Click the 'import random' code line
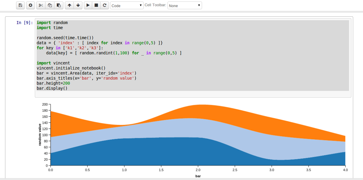The height and width of the screenshot is (180, 363). pyautogui.click(x=52, y=23)
